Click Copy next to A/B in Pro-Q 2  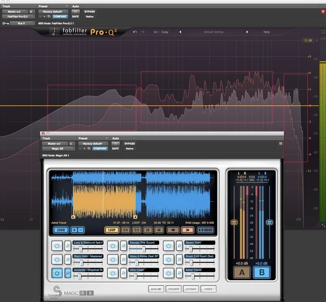(165, 32)
